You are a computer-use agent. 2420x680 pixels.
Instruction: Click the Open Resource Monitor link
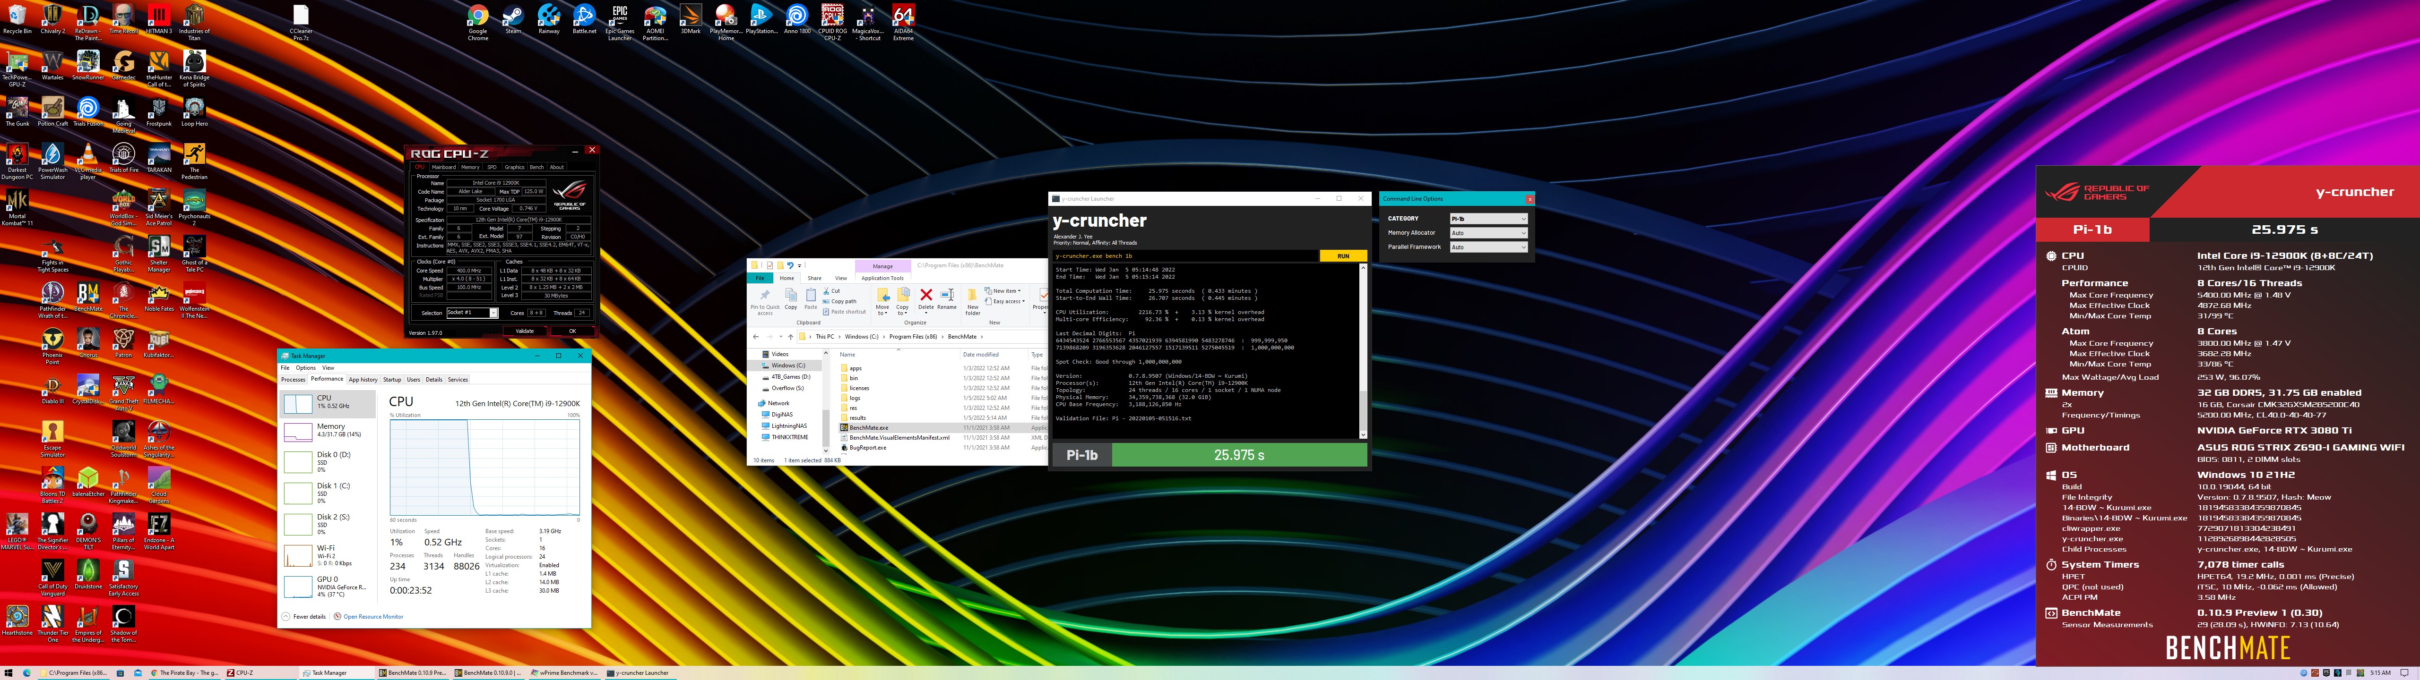coord(368,617)
